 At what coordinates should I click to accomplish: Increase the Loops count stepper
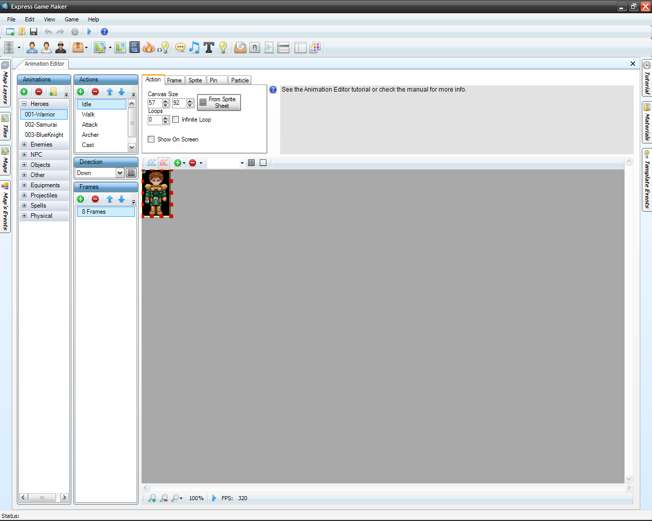[166, 118]
